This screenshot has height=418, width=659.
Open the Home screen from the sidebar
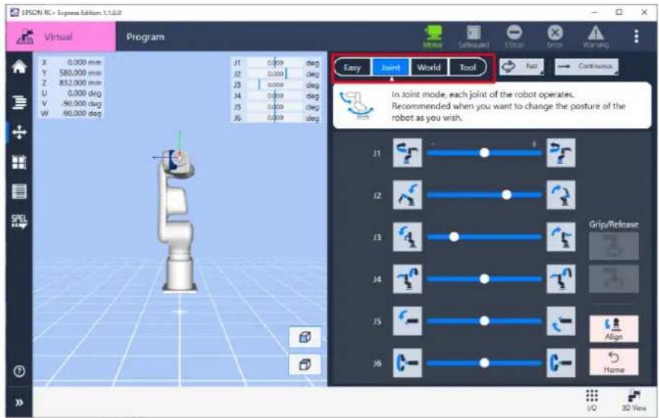(x=19, y=67)
